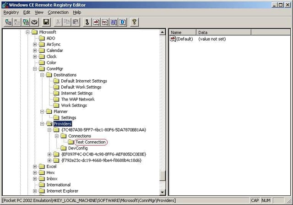Click the flower-shaped toolbar icon
Screen dimensions: 293x205
point(35,22)
